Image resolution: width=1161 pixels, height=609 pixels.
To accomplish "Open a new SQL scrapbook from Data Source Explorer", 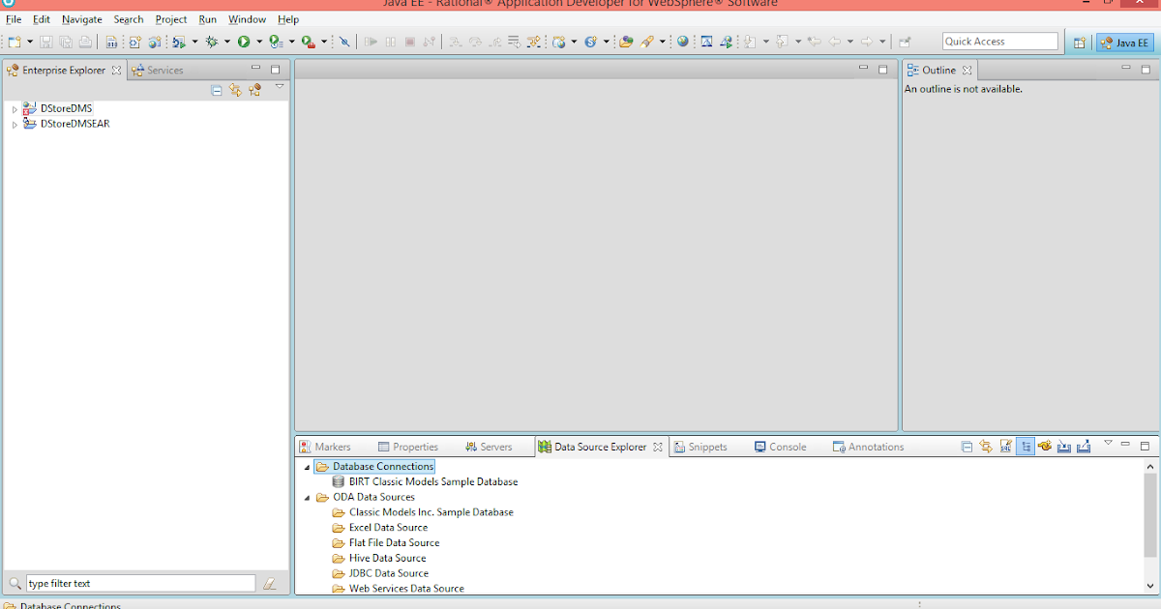I will coord(1005,446).
